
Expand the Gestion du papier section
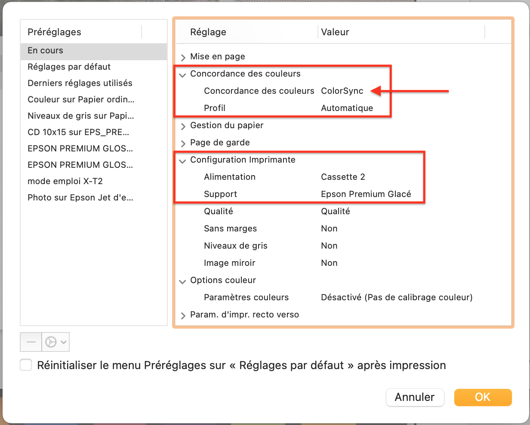(183, 126)
